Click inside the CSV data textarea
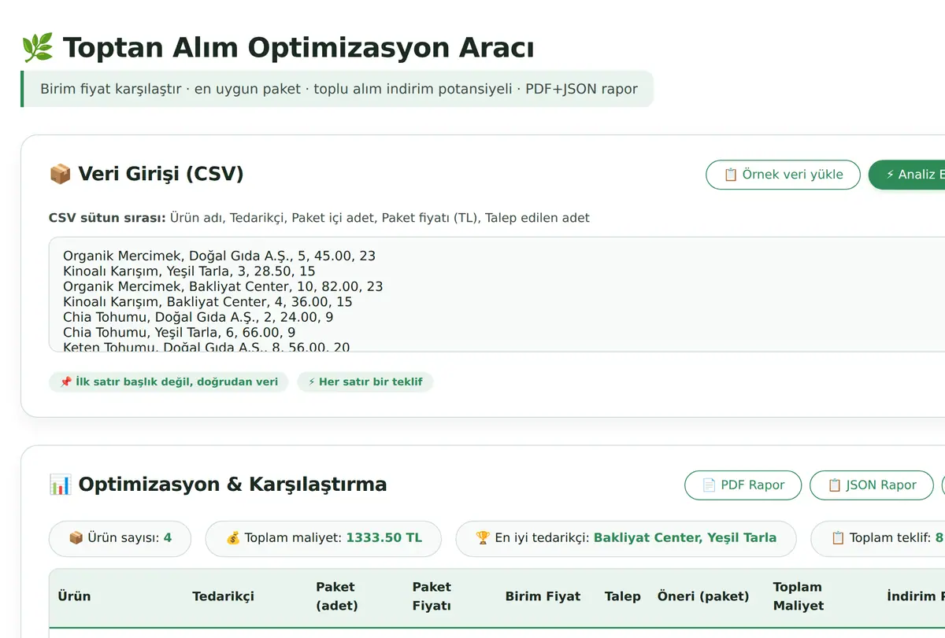 497,294
